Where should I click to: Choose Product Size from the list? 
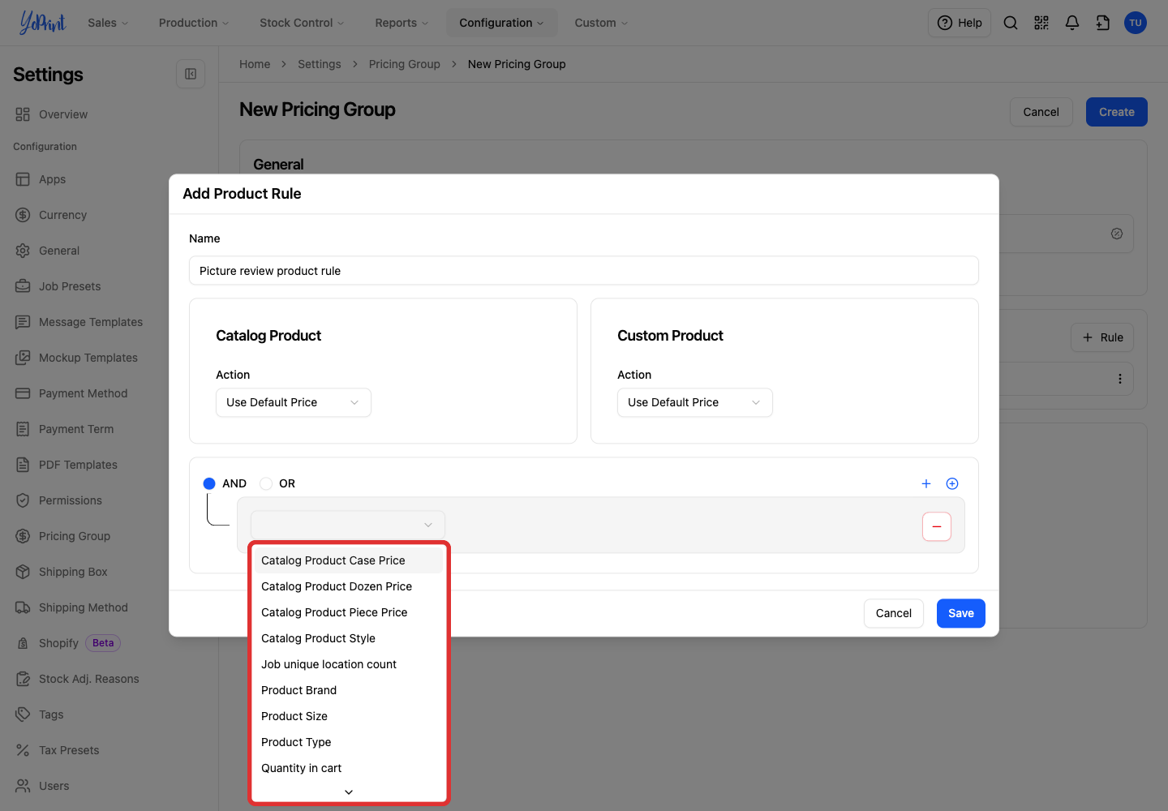point(349,716)
